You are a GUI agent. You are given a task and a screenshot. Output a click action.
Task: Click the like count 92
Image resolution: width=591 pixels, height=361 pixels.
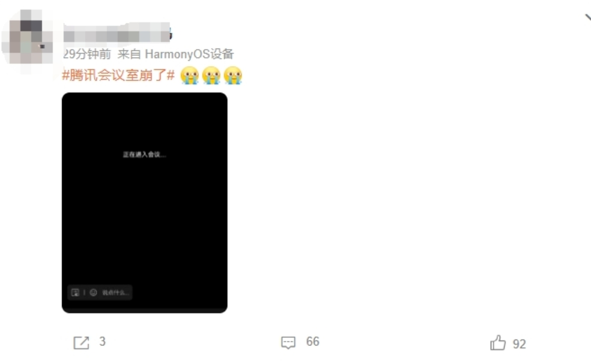point(519,344)
